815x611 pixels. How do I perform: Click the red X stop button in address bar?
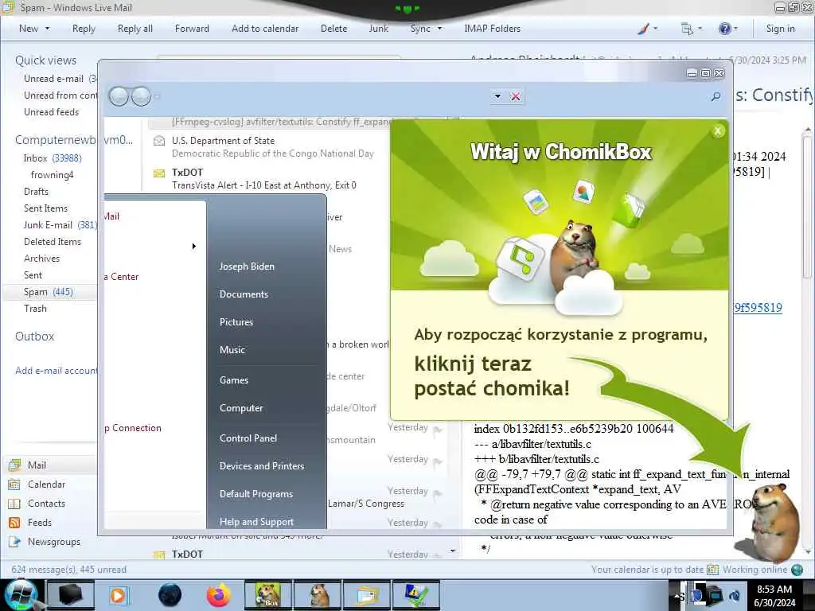tap(516, 96)
